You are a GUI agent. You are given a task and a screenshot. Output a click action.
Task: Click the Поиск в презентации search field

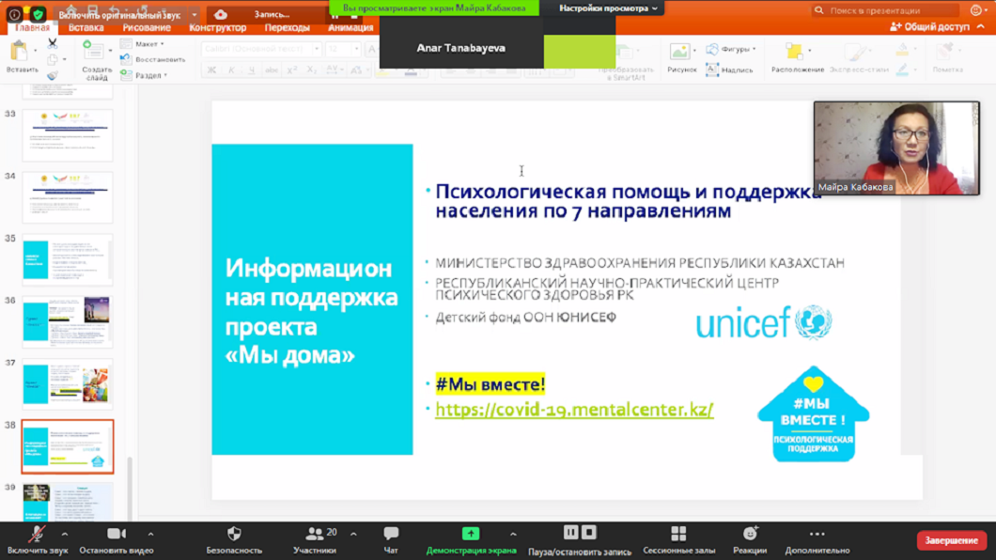click(888, 10)
